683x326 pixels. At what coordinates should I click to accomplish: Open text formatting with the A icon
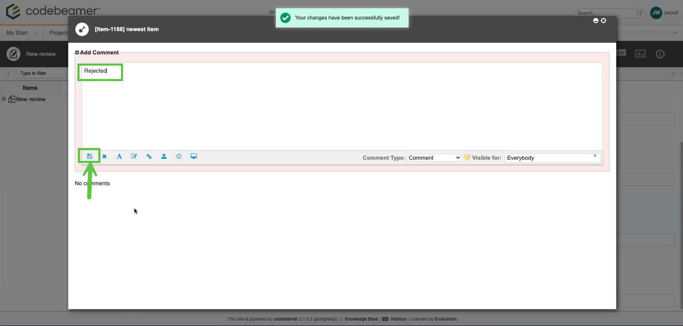pyautogui.click(x=119, y=156)
